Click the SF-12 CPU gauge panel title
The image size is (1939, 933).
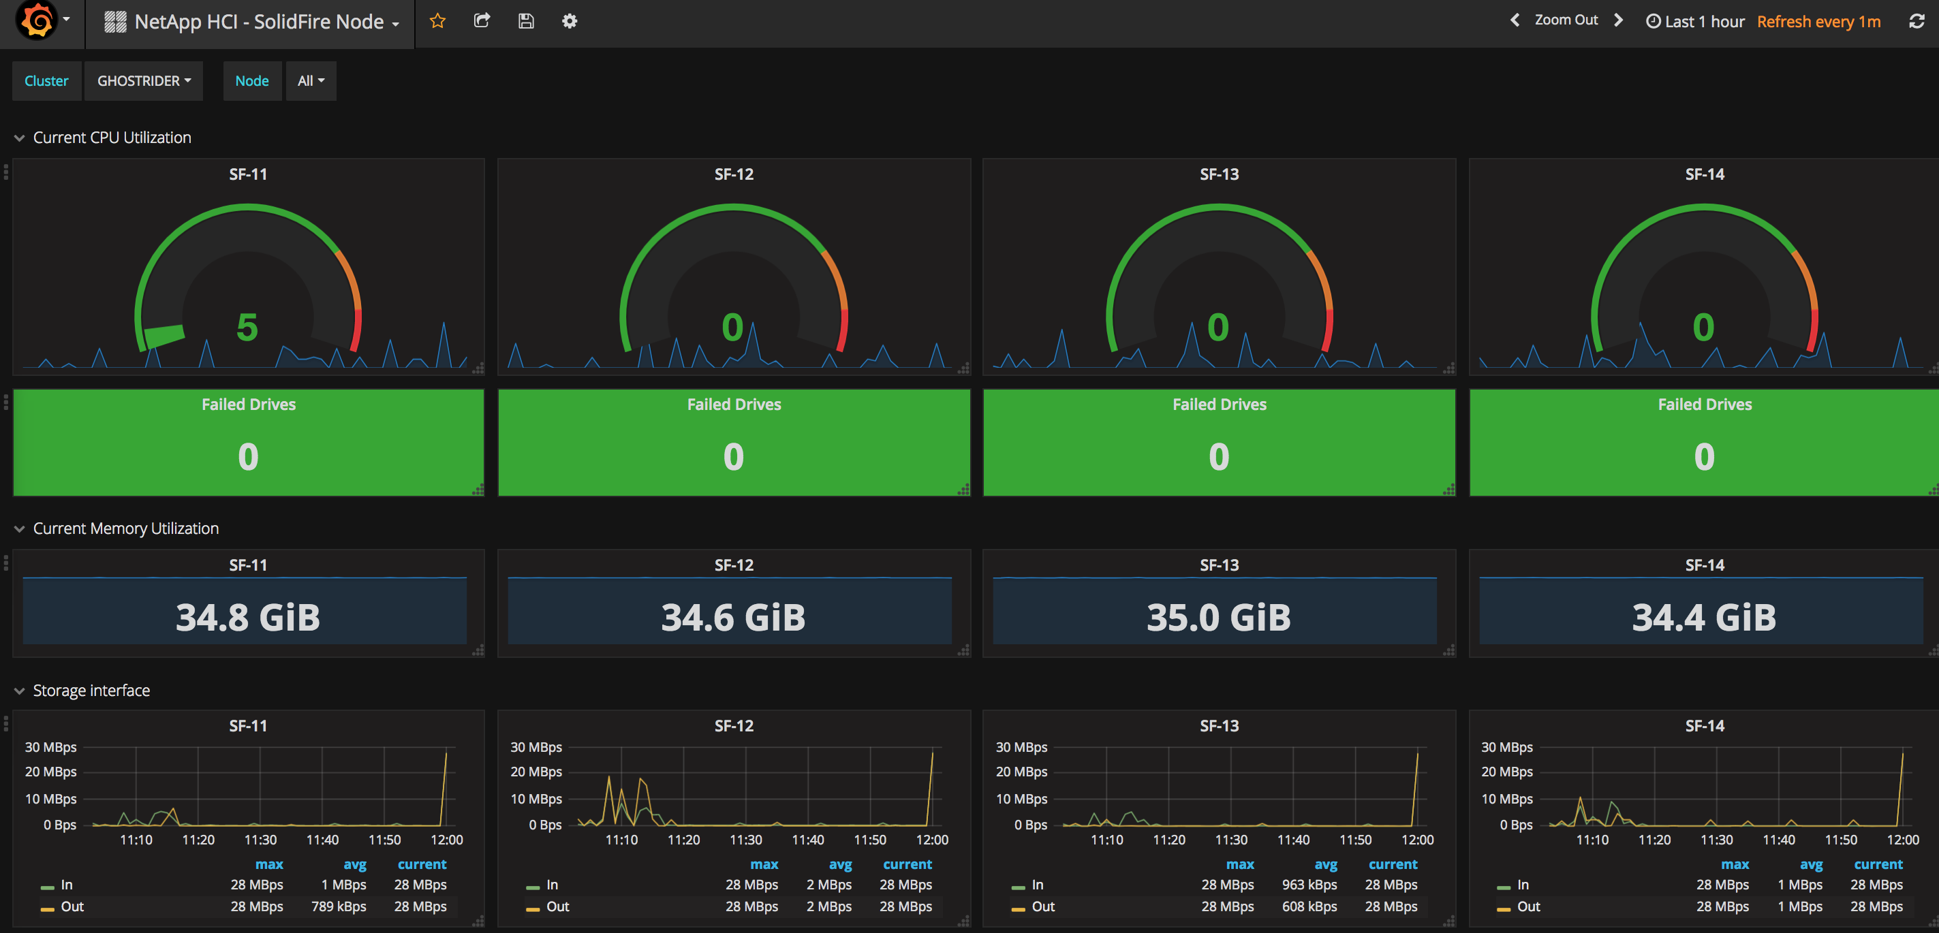click(x=733, y=174)
